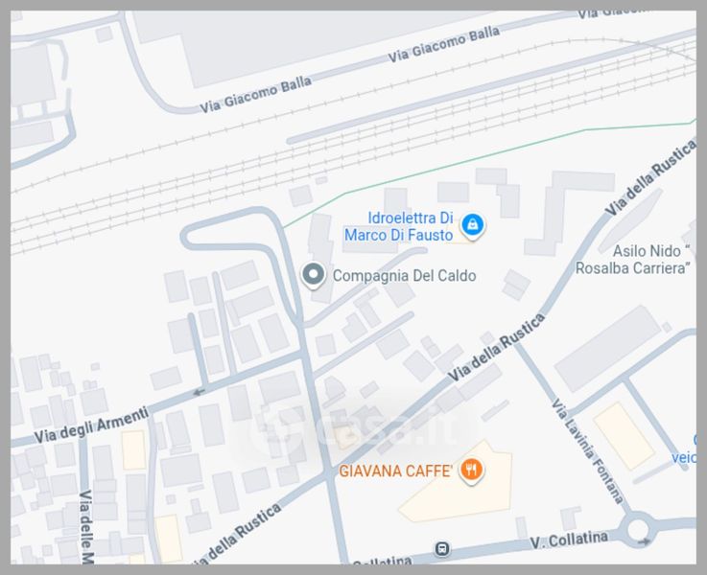Click the Idroelettra shopping bag pin icon

coord(472,225)
